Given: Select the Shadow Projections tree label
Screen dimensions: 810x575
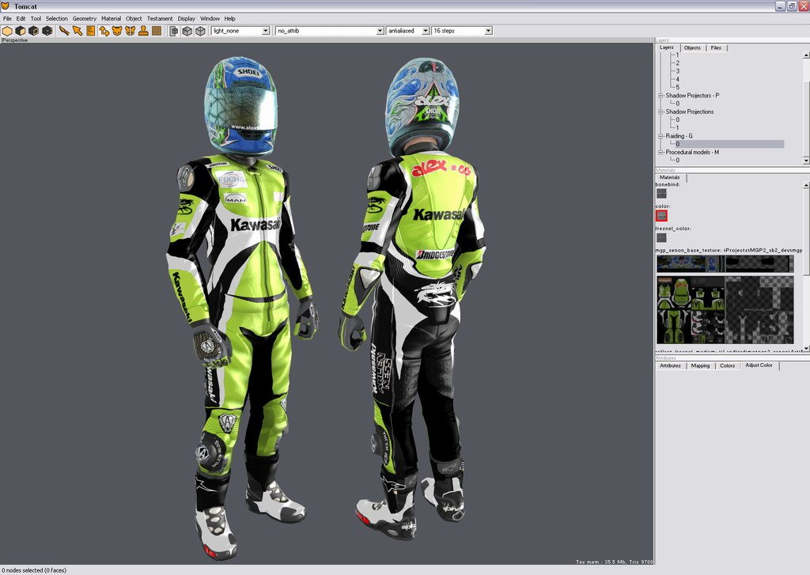Looking at the screenshot, I should point(689,112).
